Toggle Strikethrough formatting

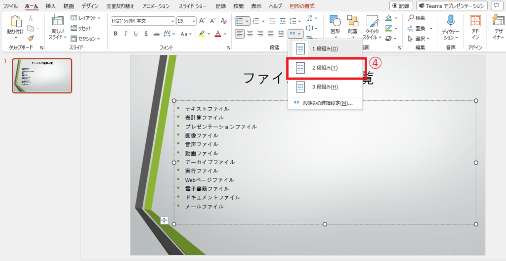(x=157, y=34)
